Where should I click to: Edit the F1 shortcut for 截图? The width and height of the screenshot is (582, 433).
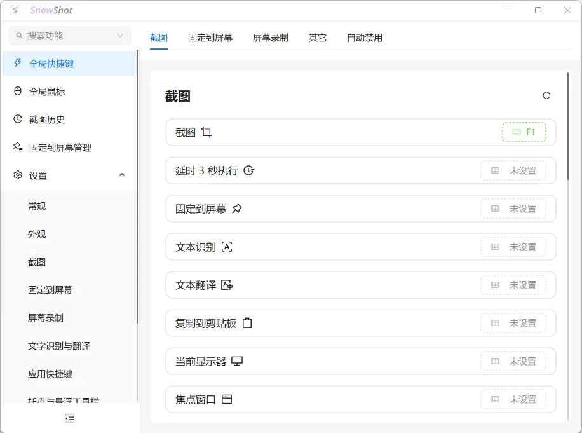pos(524,132)
